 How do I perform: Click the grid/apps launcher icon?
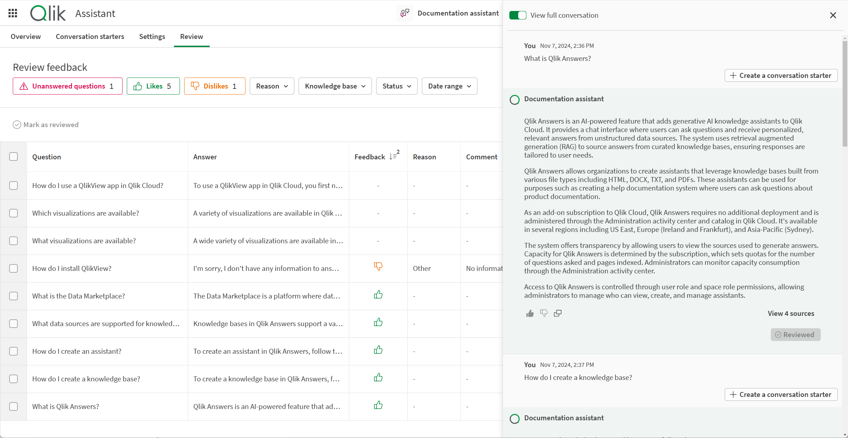pos(12,13)
